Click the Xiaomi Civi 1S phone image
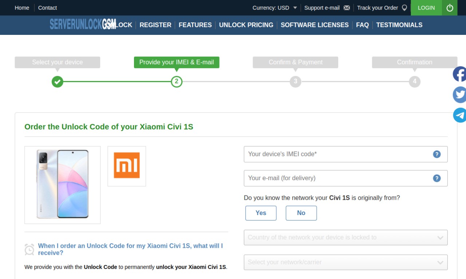Screen dimensions: 466x279 click(x=63, y=185)
